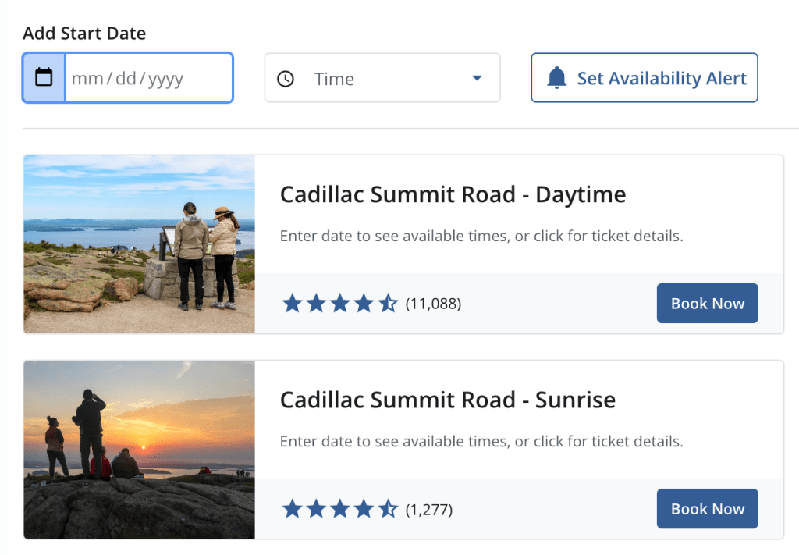This screenshot has height=555, width=799.
Task: Book Now for Cadillac Summit Road Sunrise
Action: coord(707,509)
